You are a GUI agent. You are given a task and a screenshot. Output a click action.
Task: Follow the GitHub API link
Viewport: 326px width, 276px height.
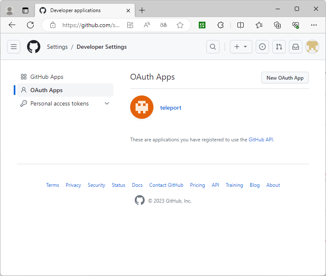[261, 140]
